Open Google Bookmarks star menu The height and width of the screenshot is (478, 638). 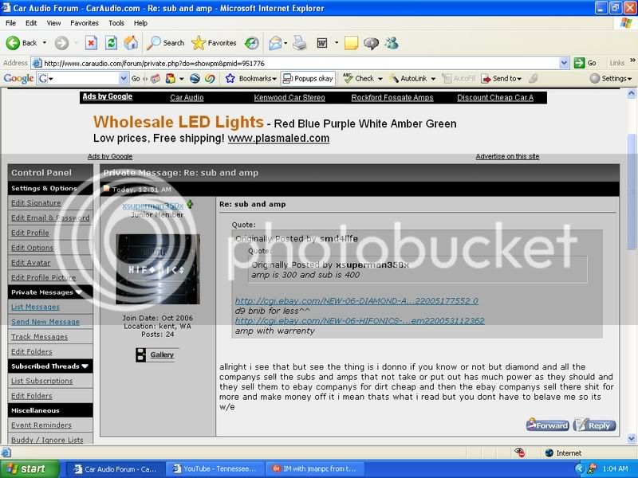pos(251,78)
